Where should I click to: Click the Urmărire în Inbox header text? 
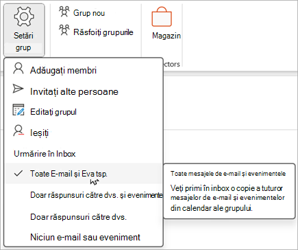click(x=45, y=154)
